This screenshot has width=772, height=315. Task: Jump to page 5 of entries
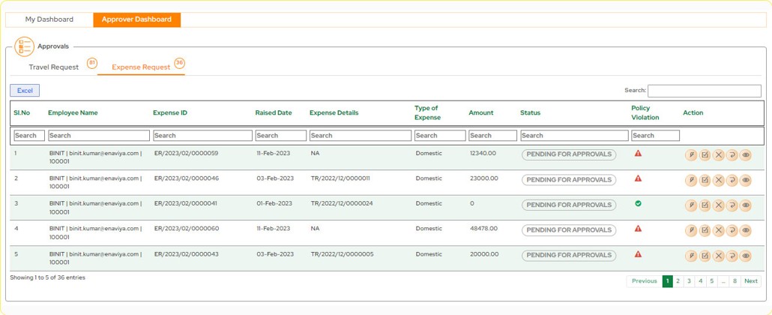click(712, 281)
